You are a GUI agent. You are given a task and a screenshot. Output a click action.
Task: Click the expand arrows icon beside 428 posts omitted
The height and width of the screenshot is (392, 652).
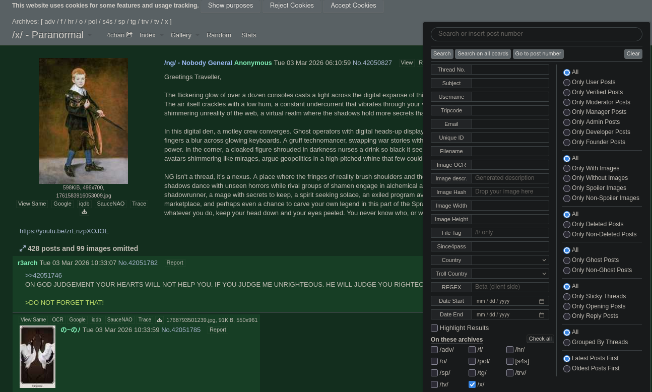pos(23,248)
